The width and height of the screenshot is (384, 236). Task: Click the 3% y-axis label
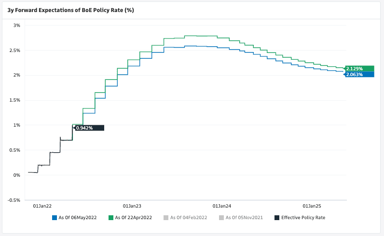tap(16, 25)
